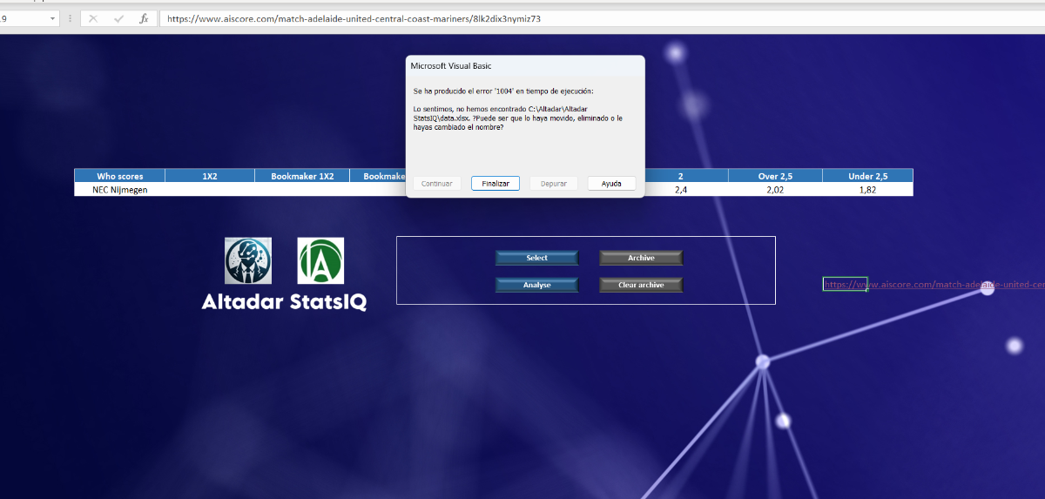Click Ayuda in the Visual Basic dialog
Viewport: 1045px width, 499px height.
(611, 184)
